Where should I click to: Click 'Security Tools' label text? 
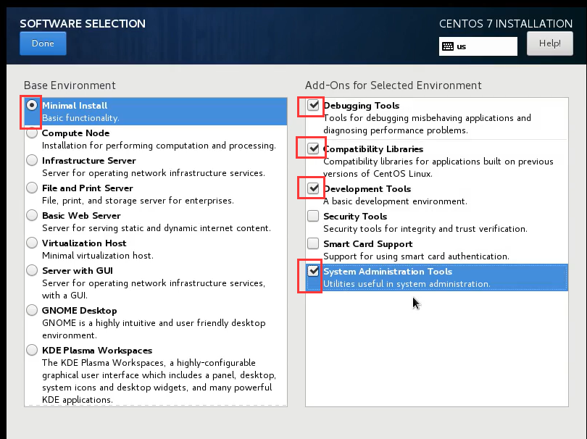coord(355,217)
